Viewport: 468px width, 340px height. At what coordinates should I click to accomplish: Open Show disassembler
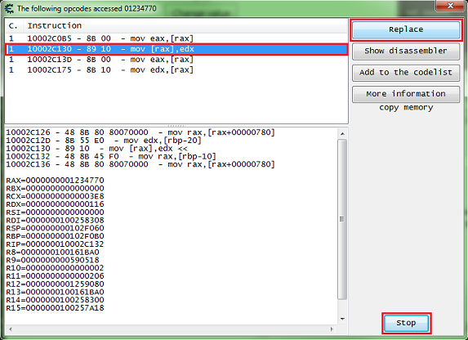click(x=406, y=51)
